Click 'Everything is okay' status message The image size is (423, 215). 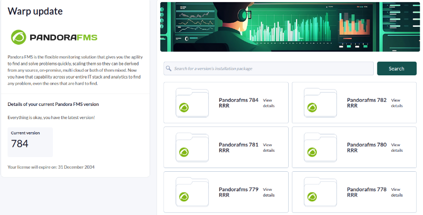(51, 118)
